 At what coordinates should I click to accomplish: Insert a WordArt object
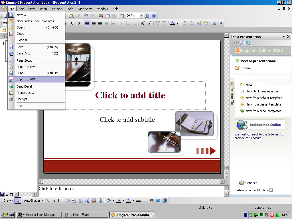coord(87,200)
